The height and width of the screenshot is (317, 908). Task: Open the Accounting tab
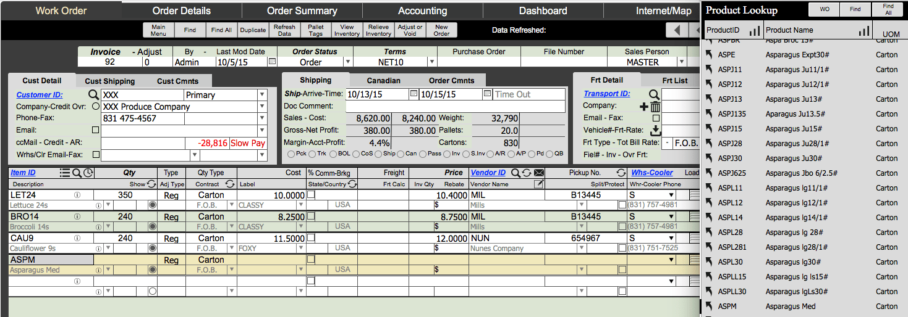pyautogui.click(x=423, y=10)
